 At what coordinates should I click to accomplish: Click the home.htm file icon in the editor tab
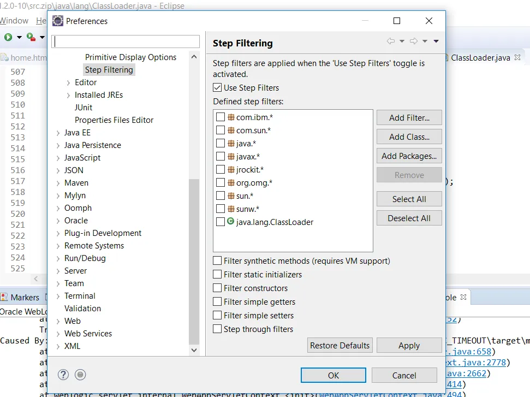click(4, 57)
